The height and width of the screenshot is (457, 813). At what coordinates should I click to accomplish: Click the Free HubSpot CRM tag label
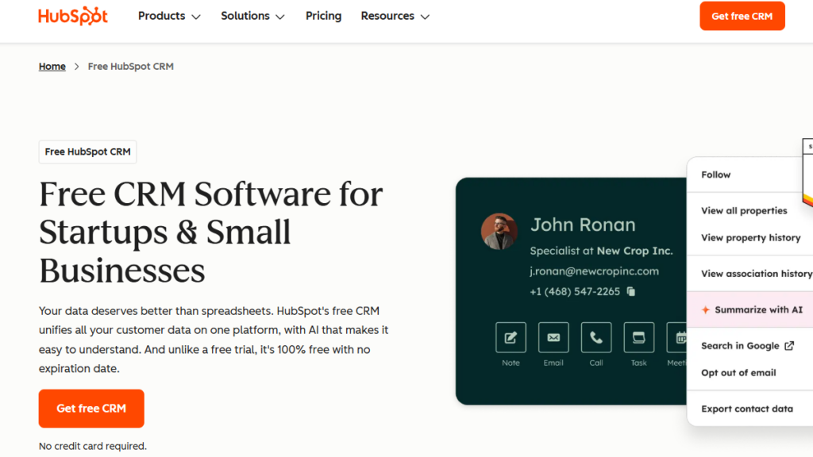(87, 152)
